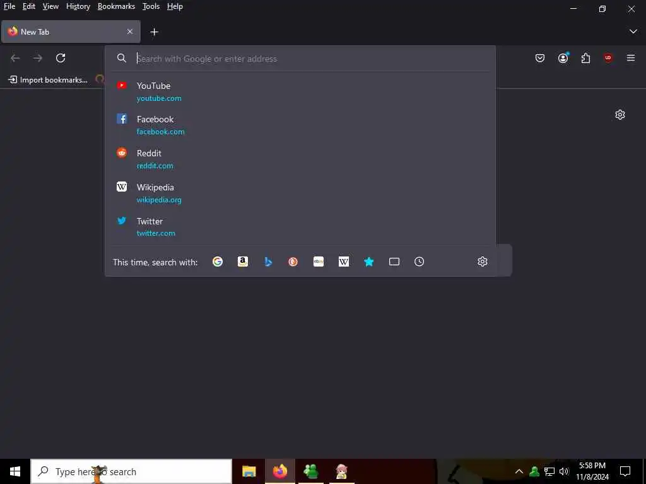Screen dimensions: 646x484
Task: Select the New Tab tab
Action: tap(71, 32)
